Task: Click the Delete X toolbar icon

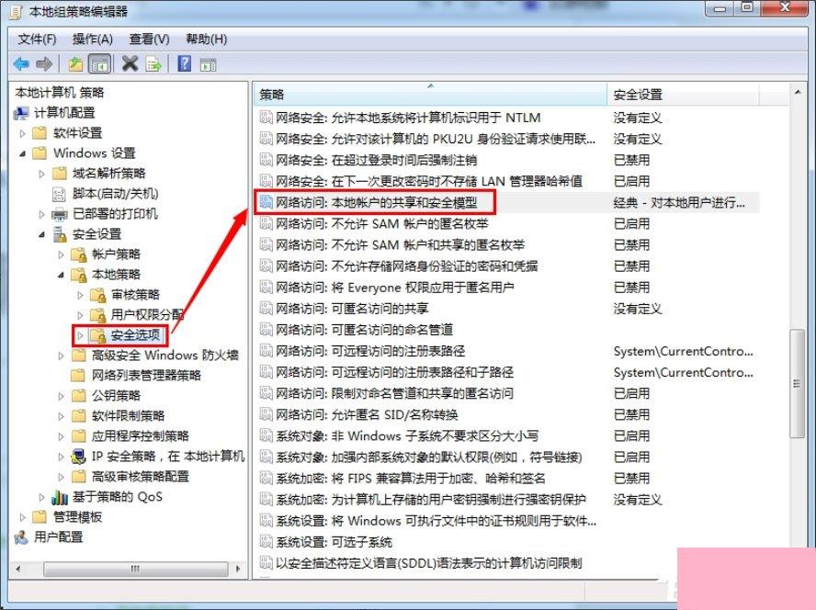Action: (x=130, y=64)
